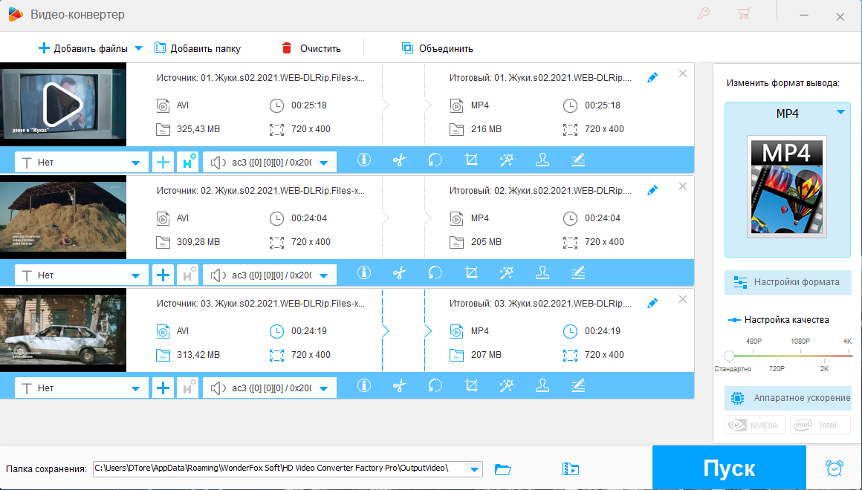
Task: Open audio track ac3 dropdown for second video
Action: [323, 275]
